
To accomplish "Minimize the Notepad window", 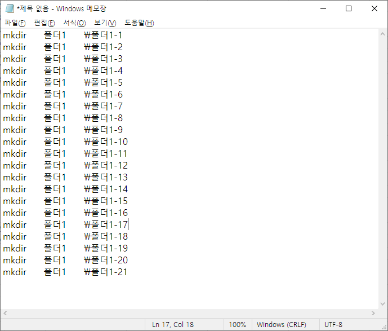I will point(323,8).
